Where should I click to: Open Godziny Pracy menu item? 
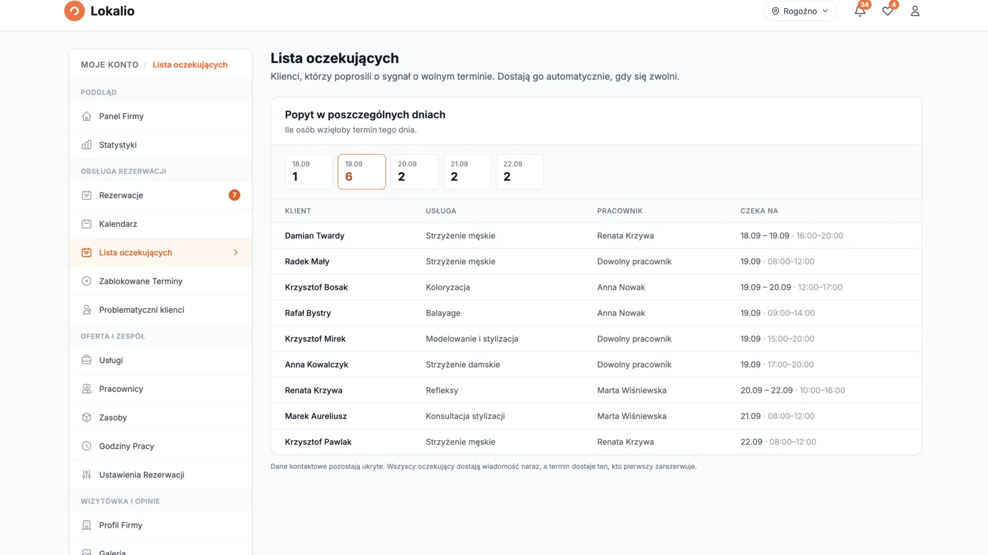pos(161,446)
